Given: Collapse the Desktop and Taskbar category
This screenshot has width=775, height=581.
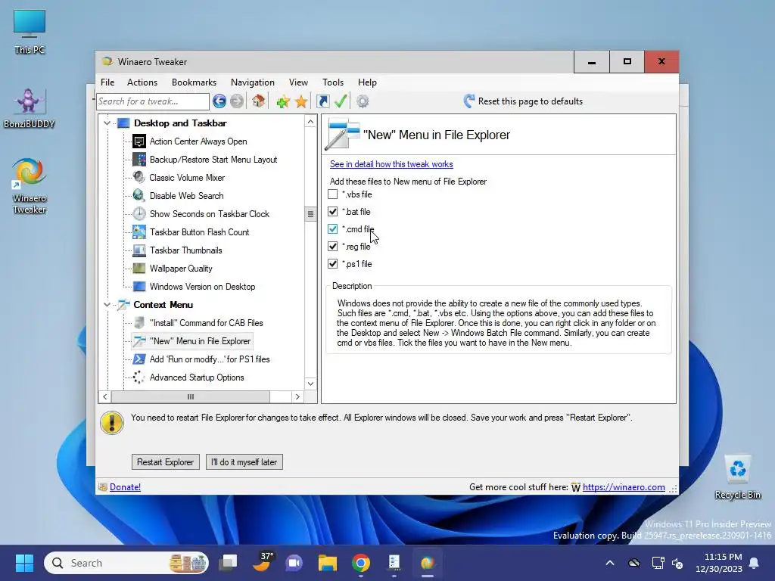Looking at the screenshot, I should coord(107,123).
